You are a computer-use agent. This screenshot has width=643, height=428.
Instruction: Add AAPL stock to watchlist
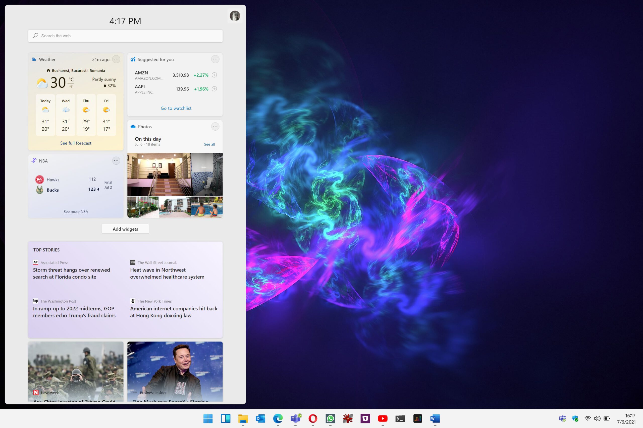(x=214, y=89)
